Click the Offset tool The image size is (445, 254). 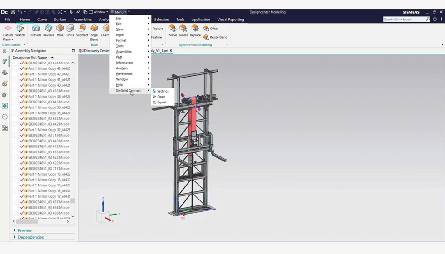[211, 29]
